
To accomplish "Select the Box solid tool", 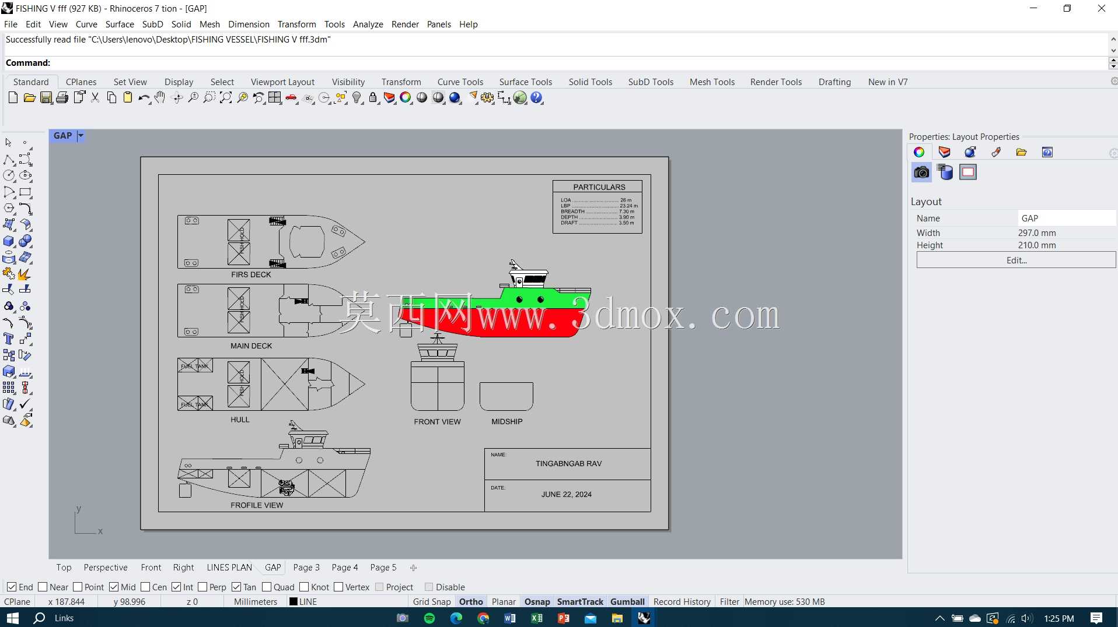I will 9,241.
